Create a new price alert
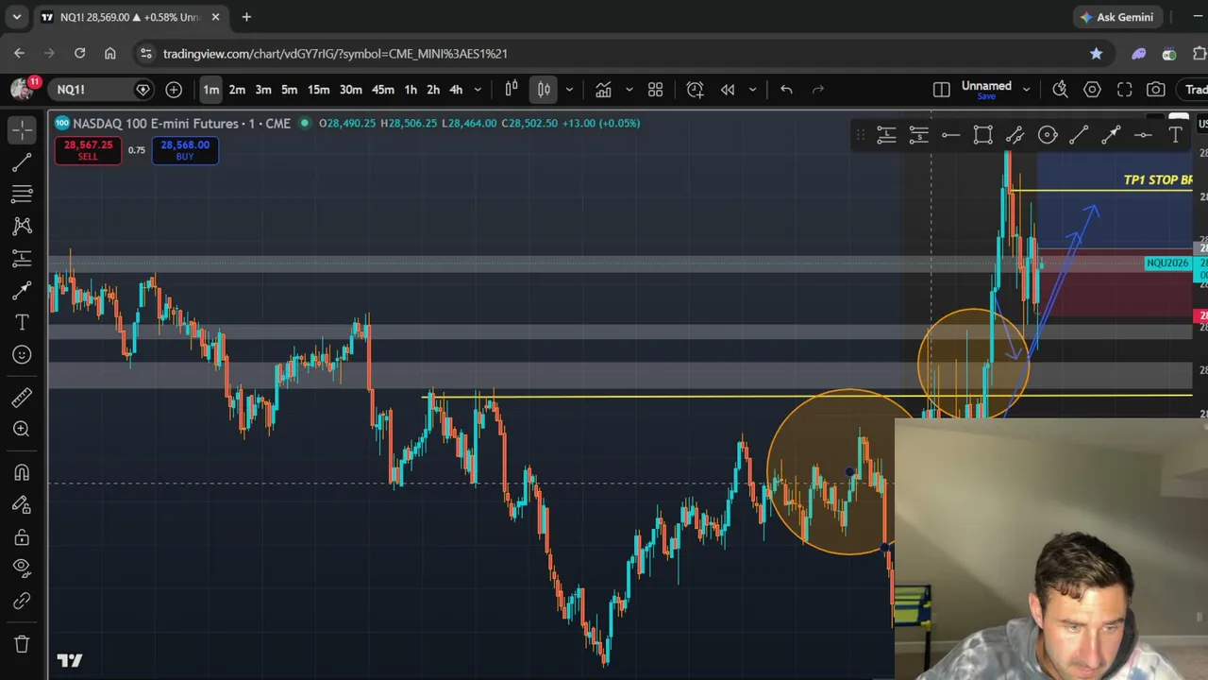1208x680 pixels. pyautogui.click(x=696, y=90)
